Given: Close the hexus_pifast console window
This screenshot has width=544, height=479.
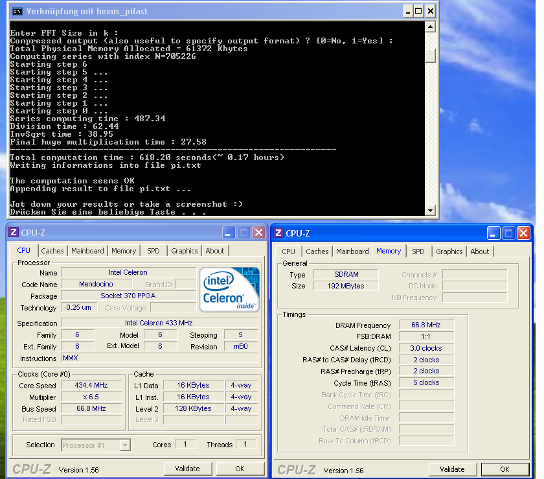Looking at the screenshot, I should click(430, 12).
